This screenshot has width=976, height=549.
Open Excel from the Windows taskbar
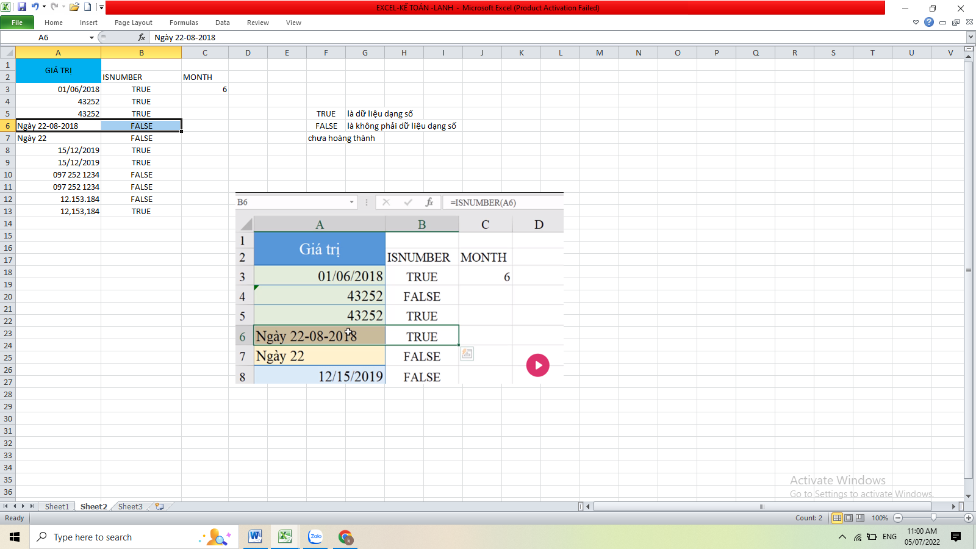[x=284, y=537]
